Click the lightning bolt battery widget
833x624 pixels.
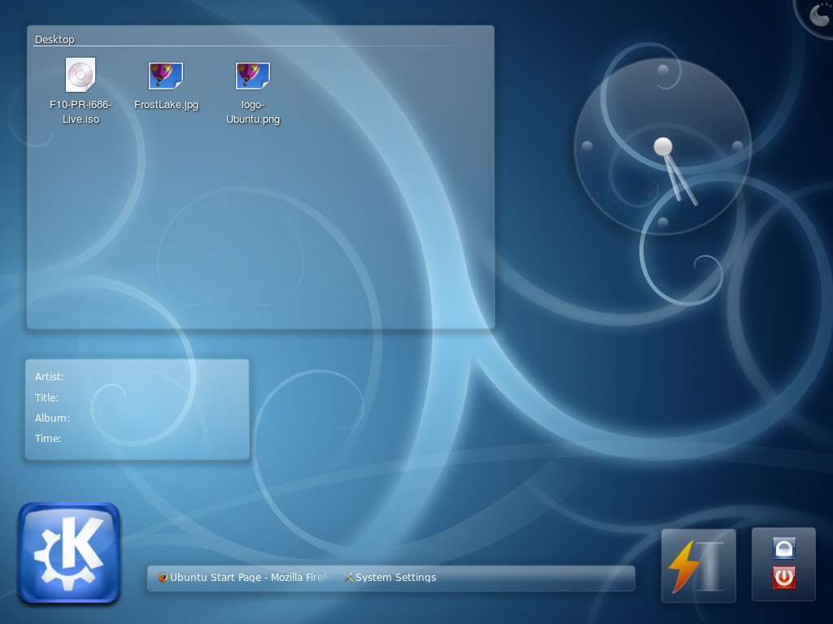pyautogui.click(x=698, y=565)
